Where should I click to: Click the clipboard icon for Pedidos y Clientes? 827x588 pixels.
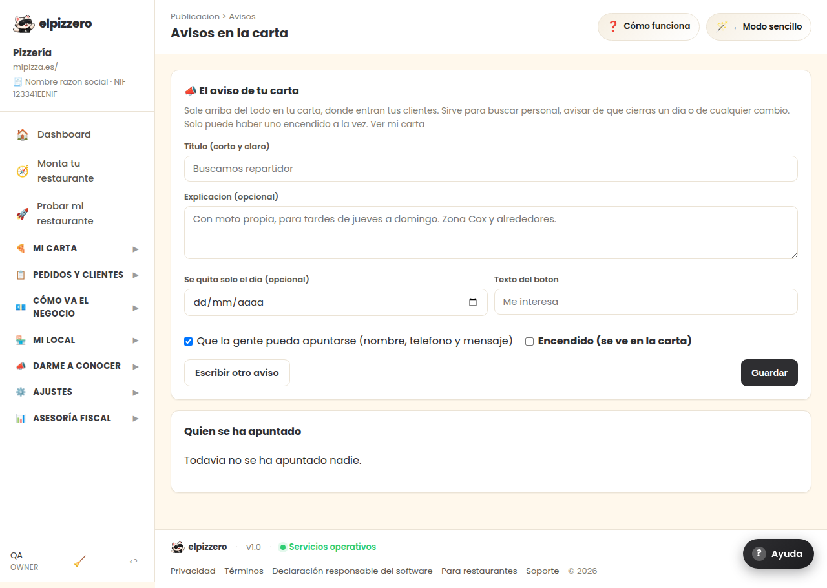click(x=21, y=275)
